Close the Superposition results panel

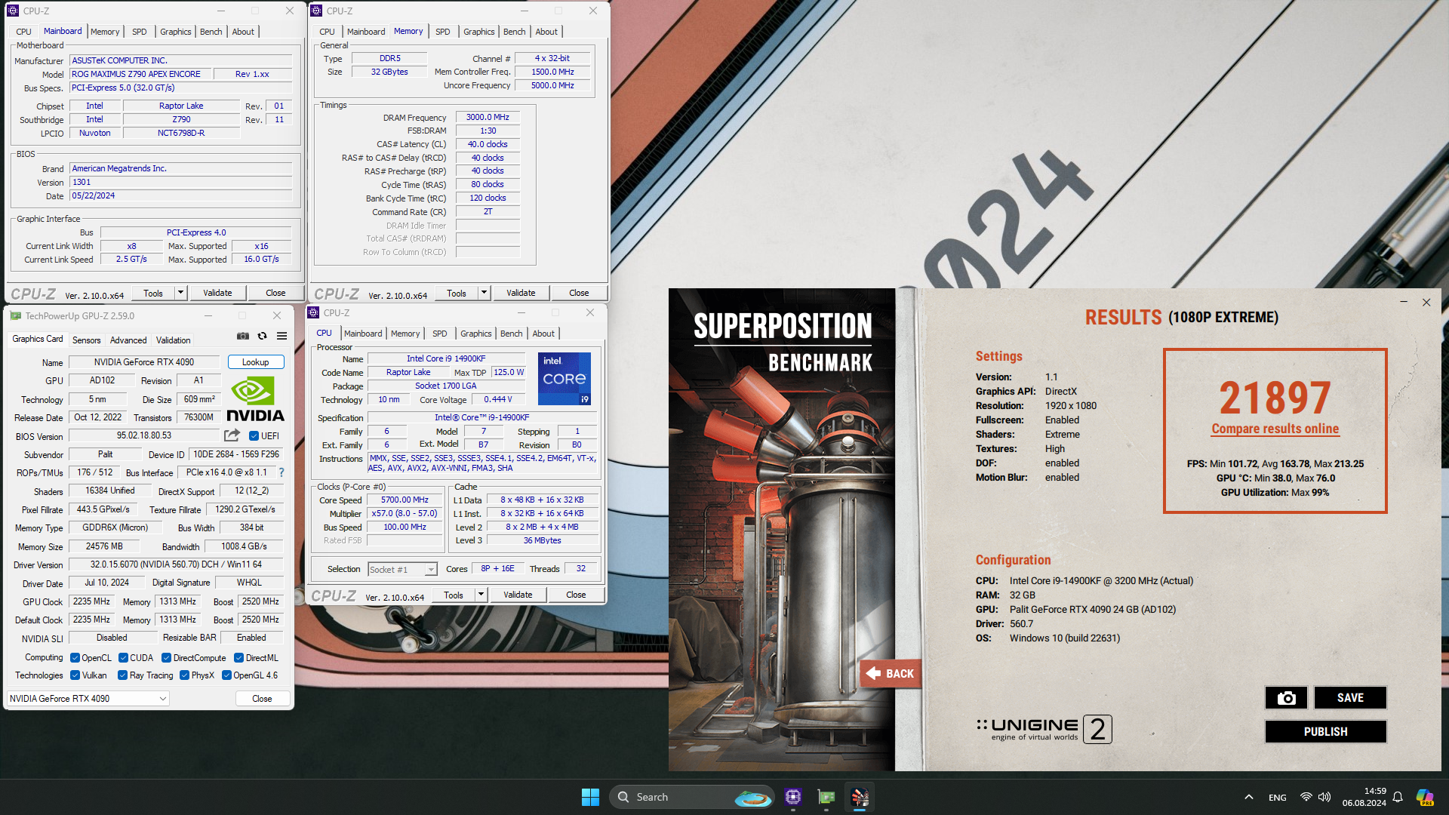(x=1426, y=303)
